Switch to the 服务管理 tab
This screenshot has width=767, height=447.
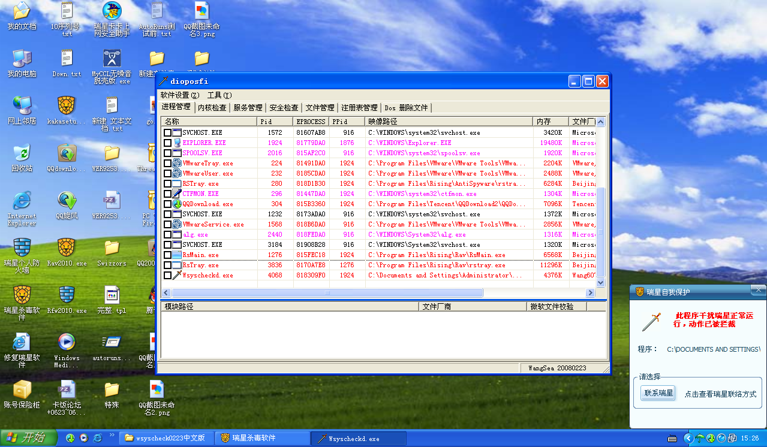(x=248, y=108)
